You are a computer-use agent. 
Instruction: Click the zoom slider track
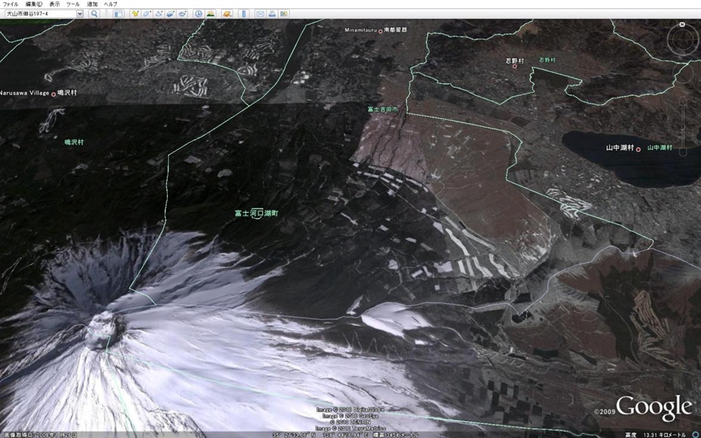[683, 127]
